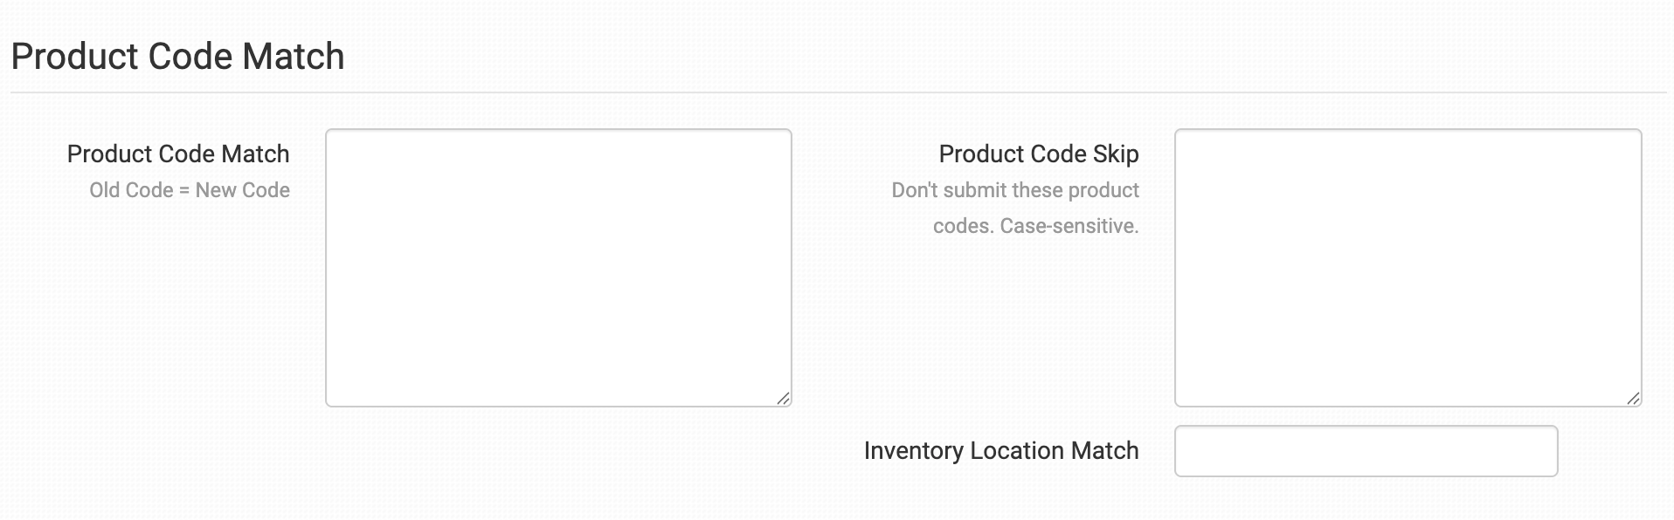This screenshot has height=520, width=1674.
Task: Click the word "Inventory" in the field label
Action: pyautogui.click(x=913, y=451)
